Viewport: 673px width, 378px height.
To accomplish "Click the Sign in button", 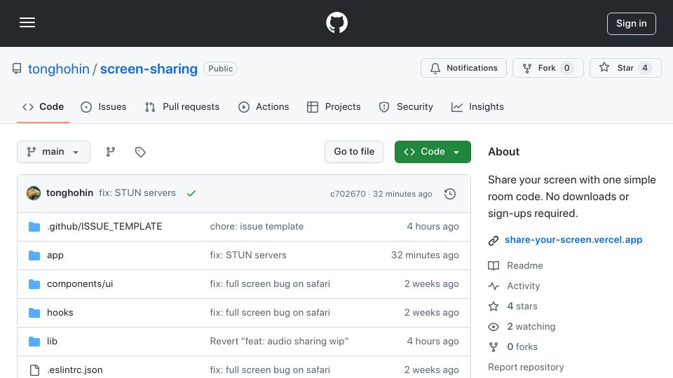I will tap(631, 24).
